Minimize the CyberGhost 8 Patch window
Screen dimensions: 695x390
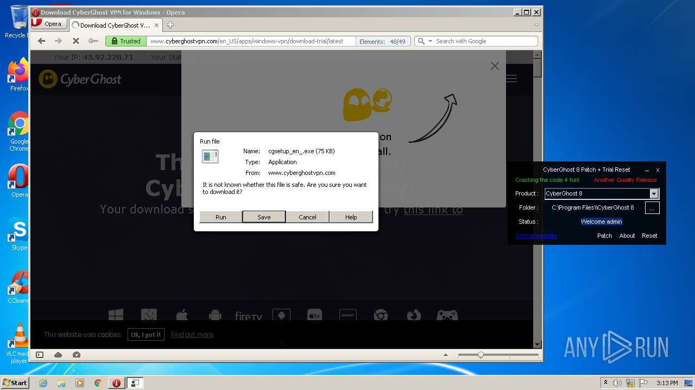point(647,170)
